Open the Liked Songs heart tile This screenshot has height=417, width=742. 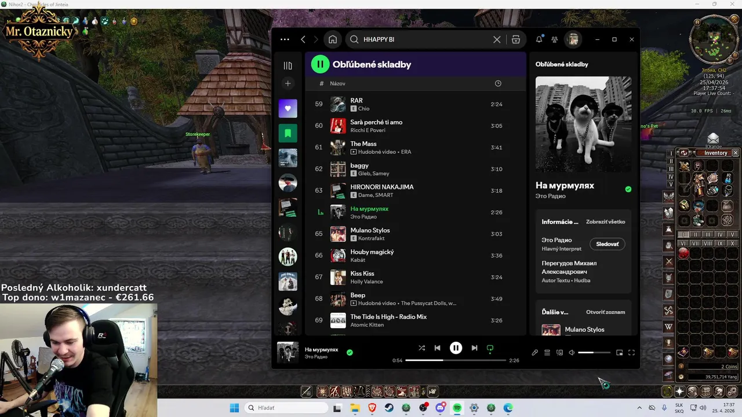point(288,108)
